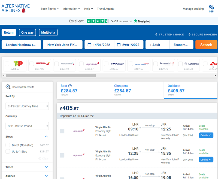This screenshot has height=179, width=218.
Task: Click the Secure Booking badge icon
Action: [x=189, y=34]
